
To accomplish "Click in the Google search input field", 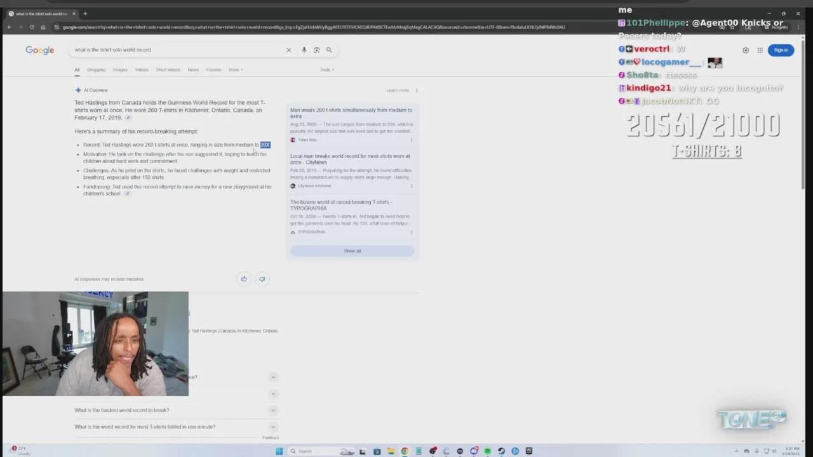I will [178, 50].
